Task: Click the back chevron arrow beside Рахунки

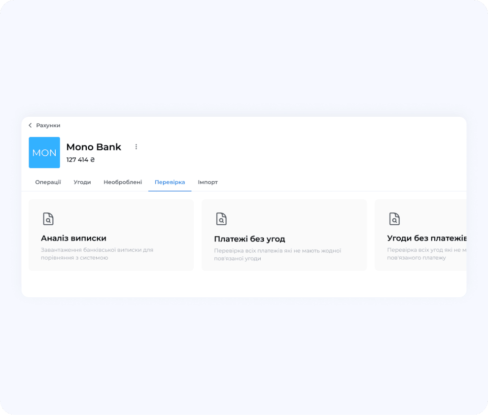Action: (30, 126)
